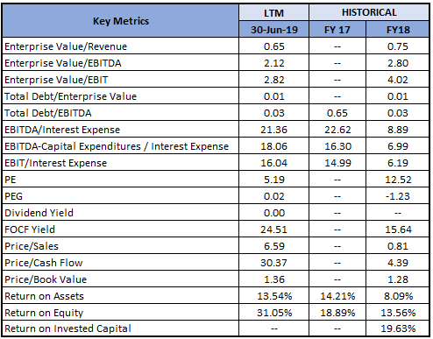Select the FY18 column header
Image resolution: width=433 pixels, height=339 pixels.
(398, 30)
